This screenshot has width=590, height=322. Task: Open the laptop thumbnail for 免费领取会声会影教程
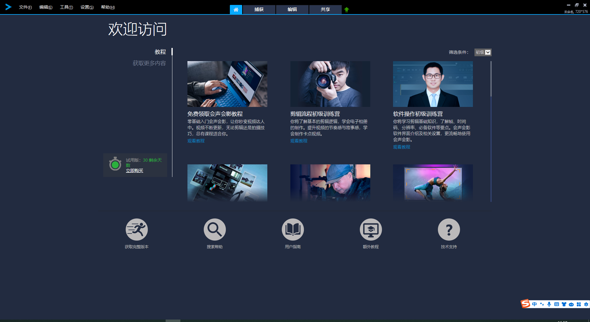[227, 84]
